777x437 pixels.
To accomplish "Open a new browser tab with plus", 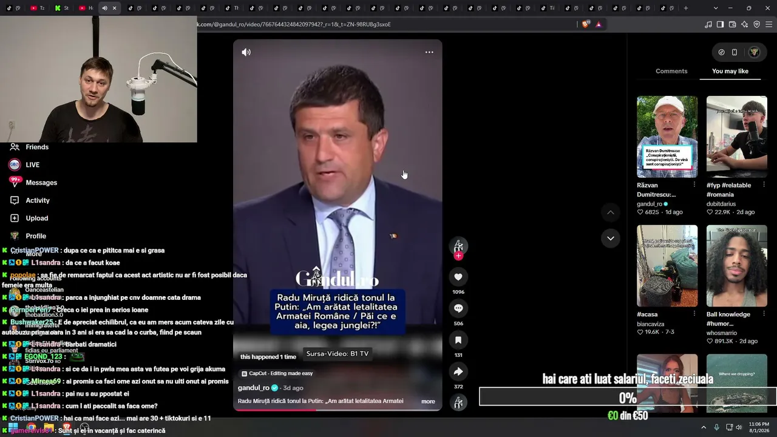I will 686,8.
